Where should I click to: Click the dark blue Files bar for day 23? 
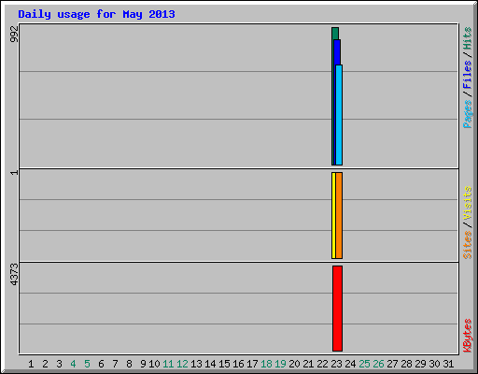click(337, 52)
